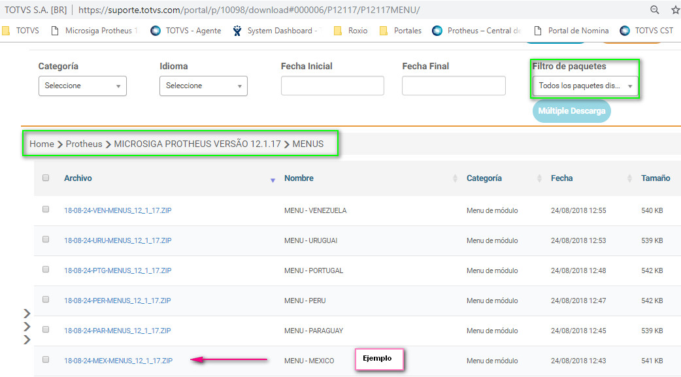Click the Categoría column sort arrows
This screenshot has width=681, height=377.
pyautogui.click(x=539, y=178)
